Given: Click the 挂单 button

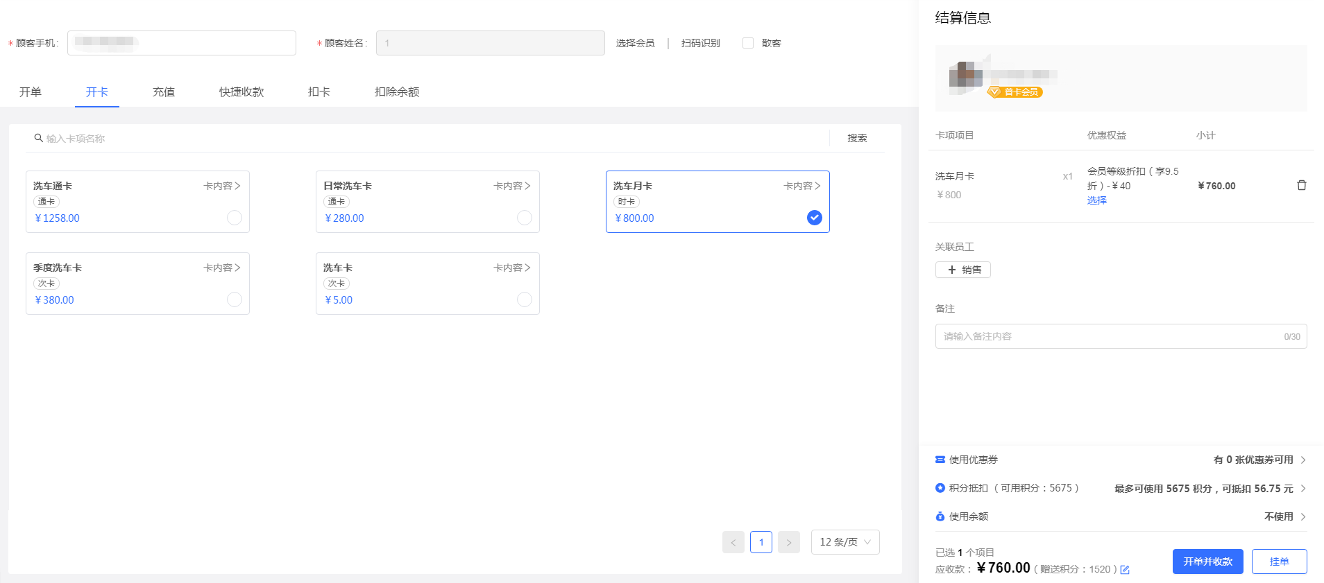Looking at the screenshot, I should pos(1280,562).
